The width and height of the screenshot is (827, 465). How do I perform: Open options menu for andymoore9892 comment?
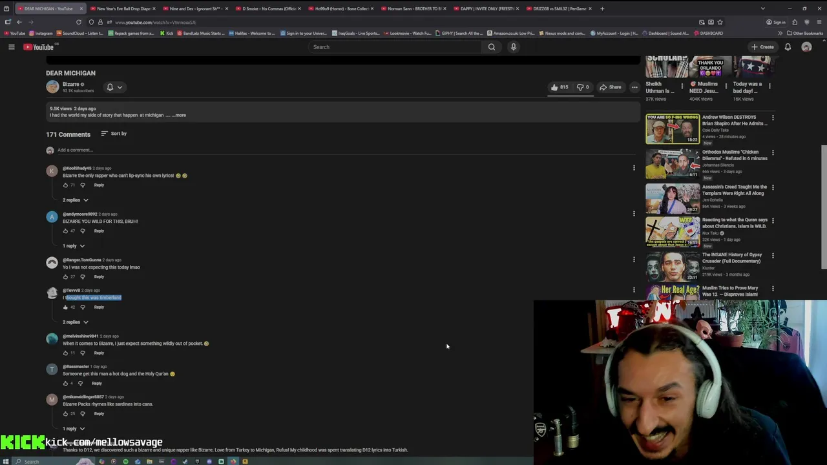click(634, 214)
